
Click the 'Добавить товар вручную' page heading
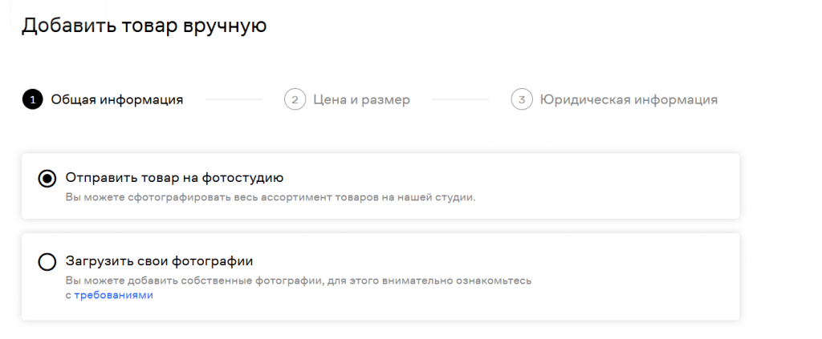(x=144, y=26)
